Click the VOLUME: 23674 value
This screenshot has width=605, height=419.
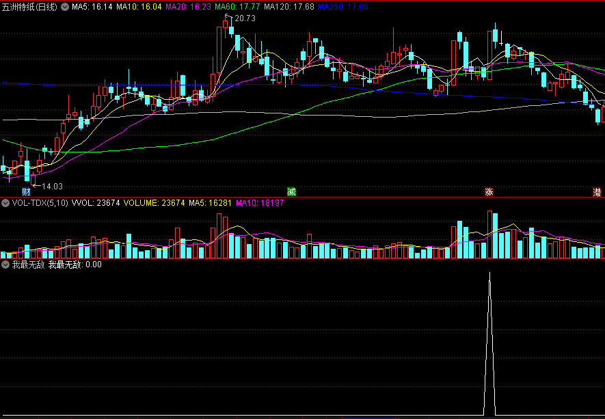[x=154, y=203]
